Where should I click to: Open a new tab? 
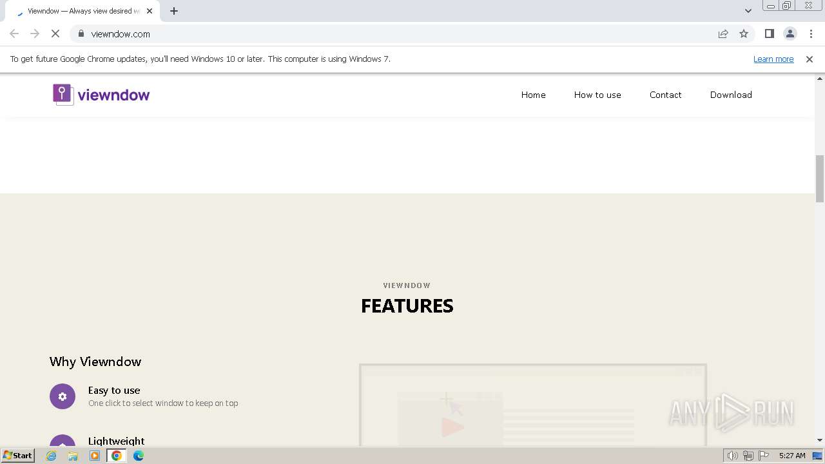(174, 11)
